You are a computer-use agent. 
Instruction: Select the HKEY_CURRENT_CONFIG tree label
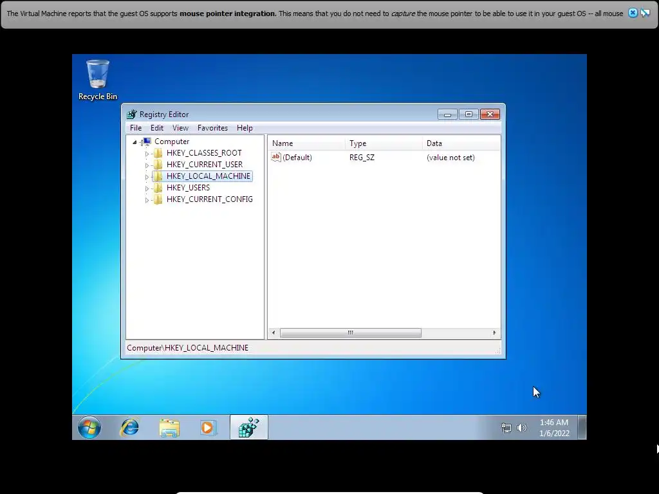209,199
